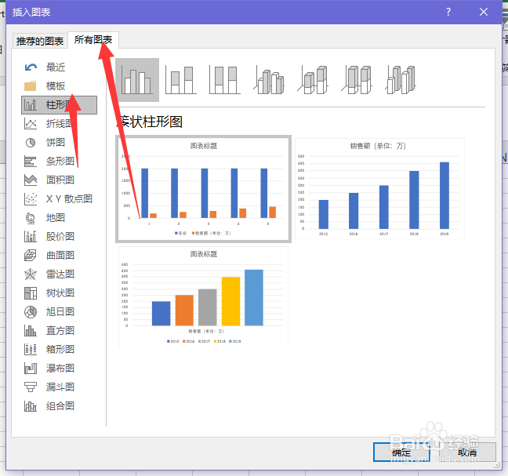The width and height of the screenshot is (508, 476).
Task: Open the 最近 (Recent) chart category
Action: pyautogui.click(x=59, y=67)
